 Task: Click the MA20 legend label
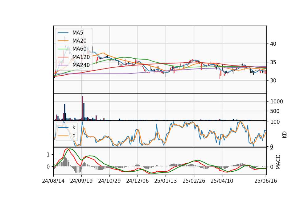79,41
